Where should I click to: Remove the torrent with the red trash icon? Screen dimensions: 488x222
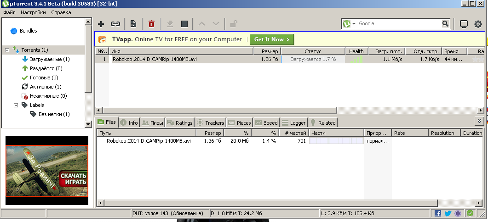coord(151,24)
